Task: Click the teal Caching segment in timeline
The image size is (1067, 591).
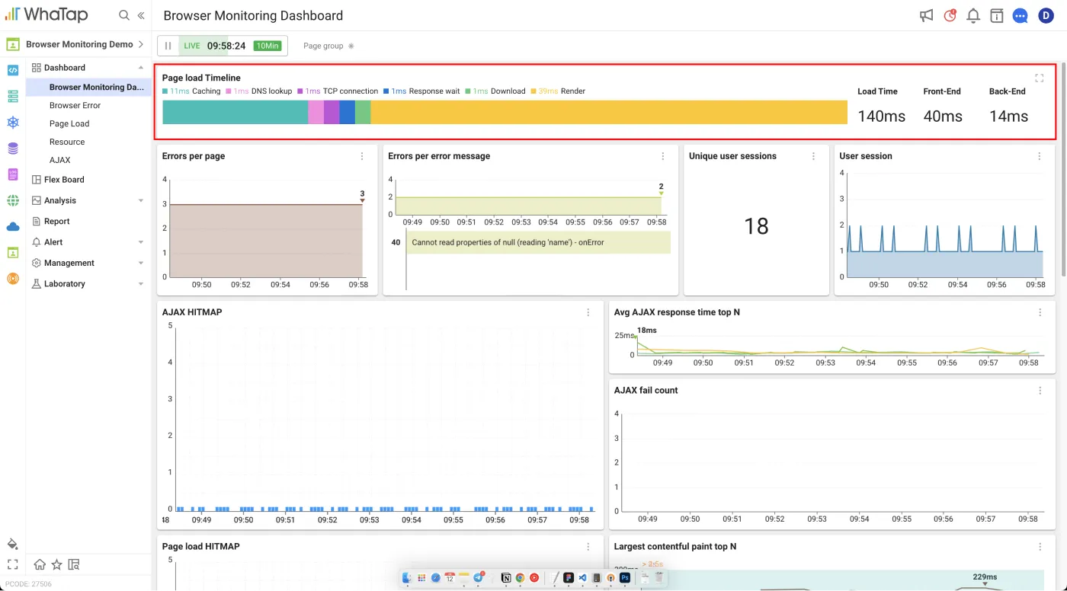Action: (236, 112)
